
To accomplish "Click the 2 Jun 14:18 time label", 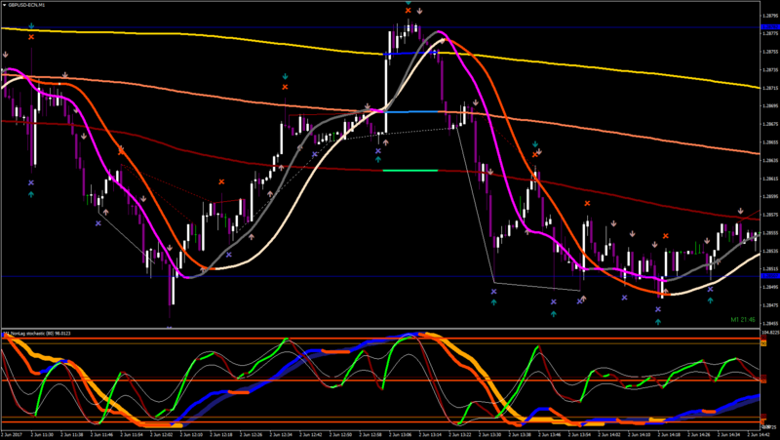I will (x=668, y=434).
